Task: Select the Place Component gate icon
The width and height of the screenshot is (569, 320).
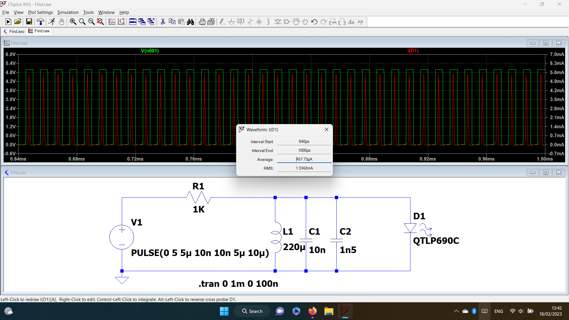Action: (x=287, y=22)
